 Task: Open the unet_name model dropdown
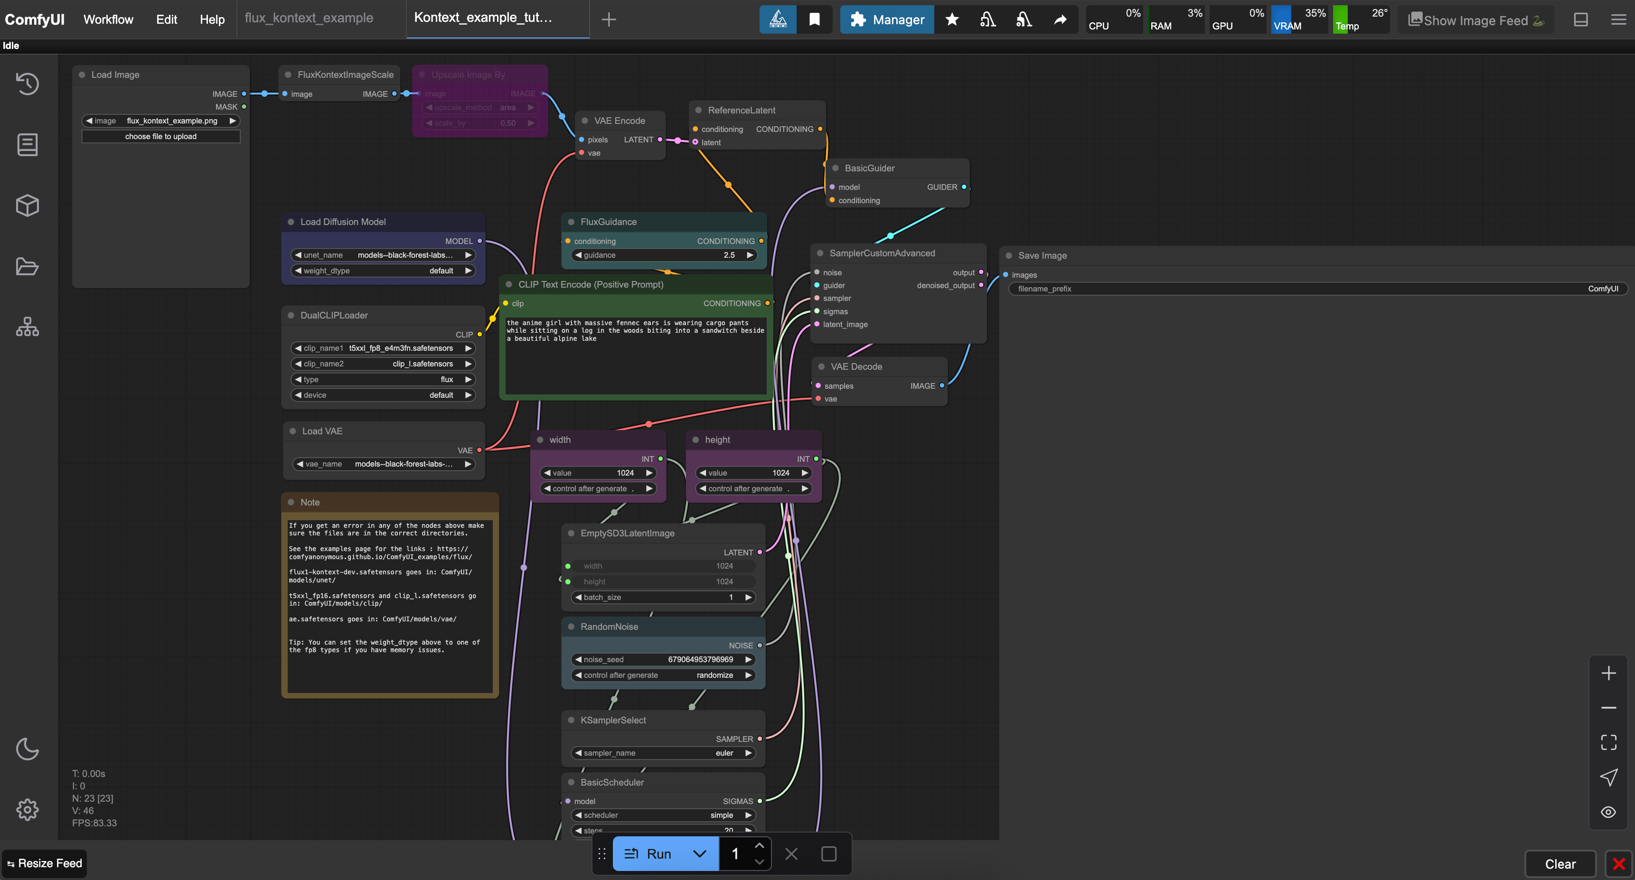tap(384, 255)
